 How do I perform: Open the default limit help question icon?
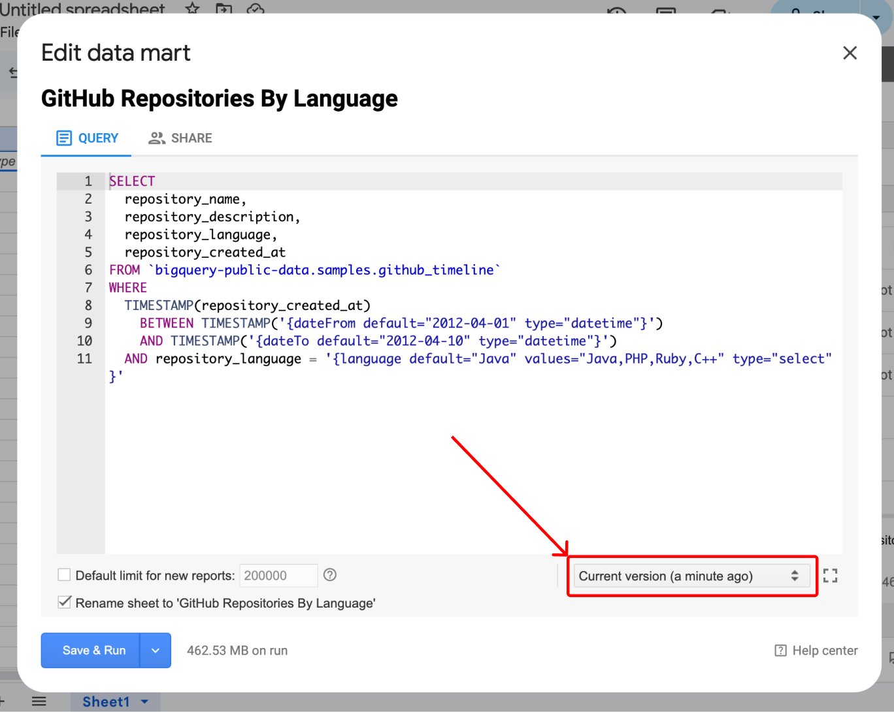(330, 575)
